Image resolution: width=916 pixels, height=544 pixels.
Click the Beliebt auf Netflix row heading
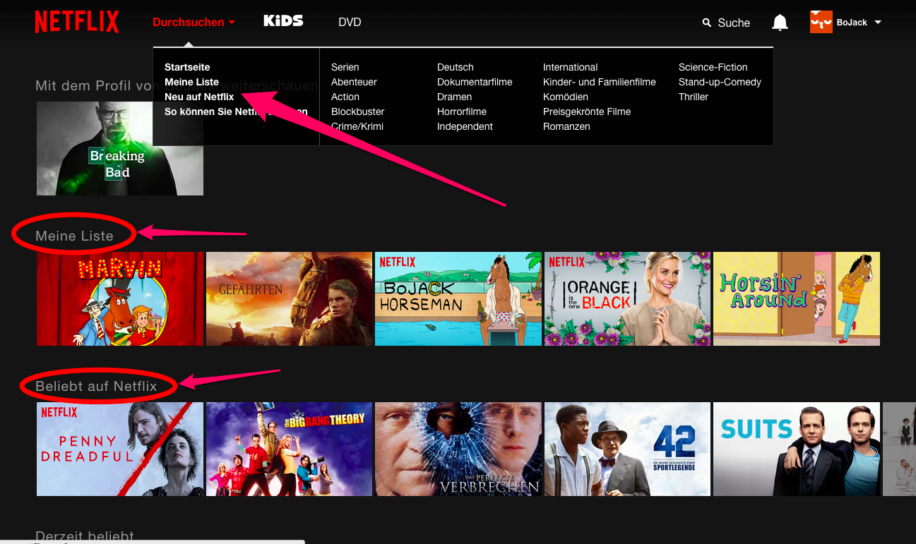point(96,386)
